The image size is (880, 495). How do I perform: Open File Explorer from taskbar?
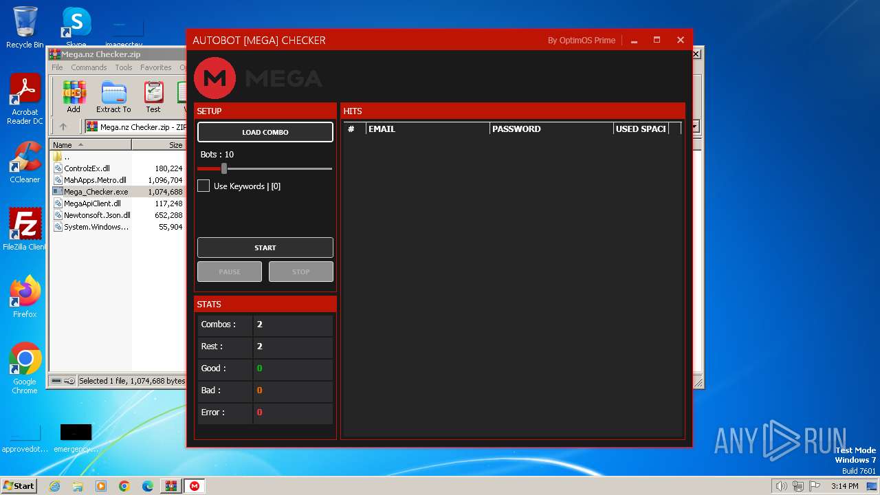coord(78,486)
